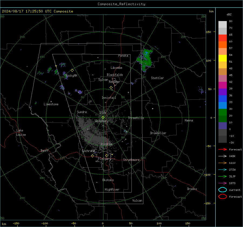
Task: Click the dBZ legend heading
Action: pos(229,14)
